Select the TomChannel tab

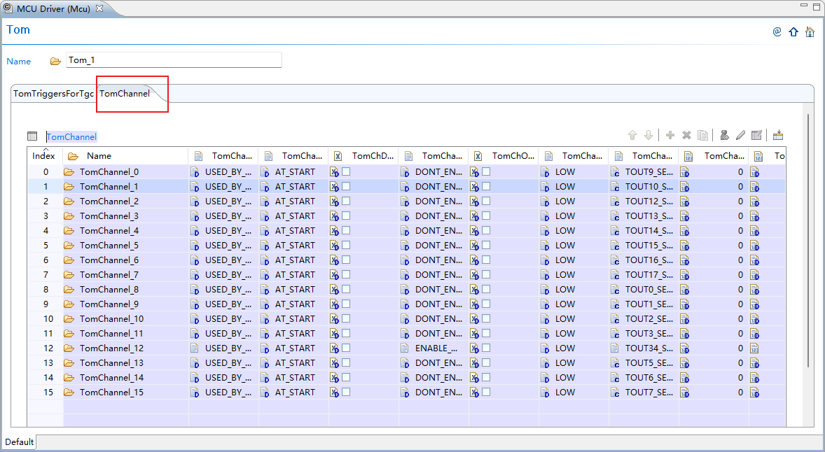pos(125,94)
